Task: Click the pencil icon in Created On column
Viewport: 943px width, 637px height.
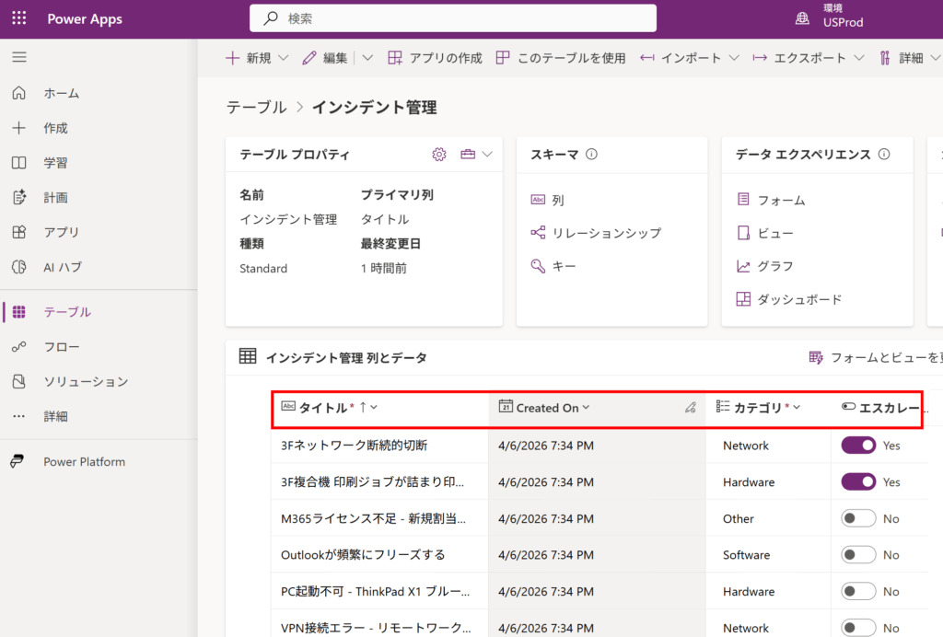Action: (x=690, y=408)
